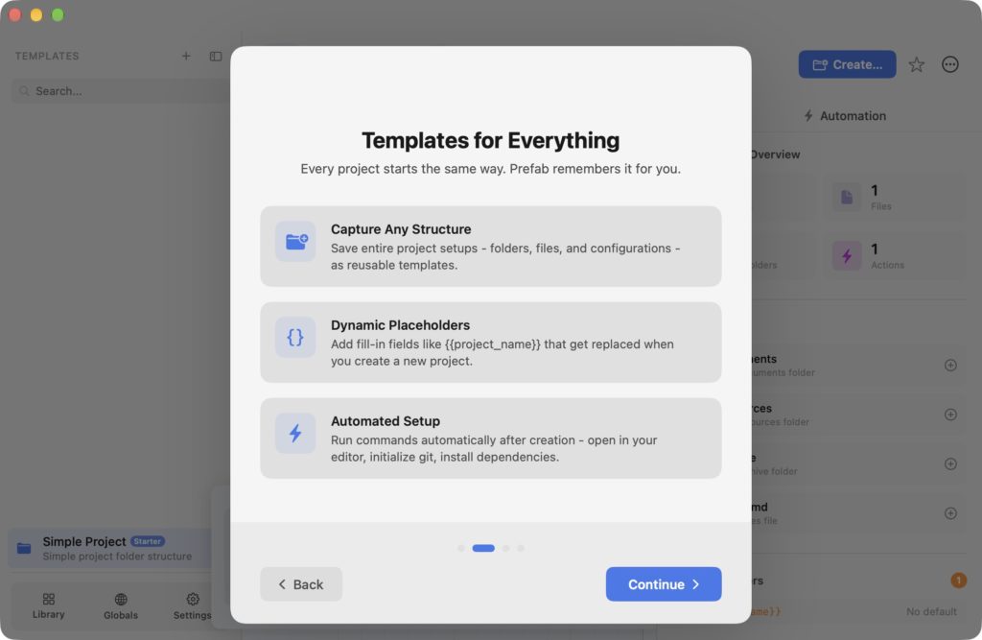Zoom the window with green button
982x640 pixels.
[58, 15]
